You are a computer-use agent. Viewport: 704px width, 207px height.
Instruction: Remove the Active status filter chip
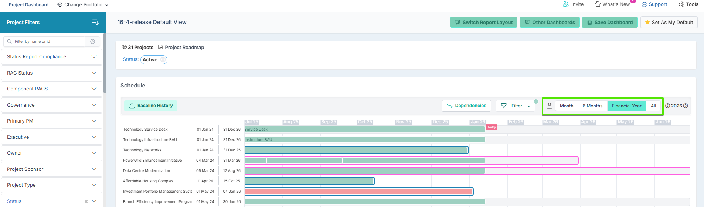[x=163, y=60]
